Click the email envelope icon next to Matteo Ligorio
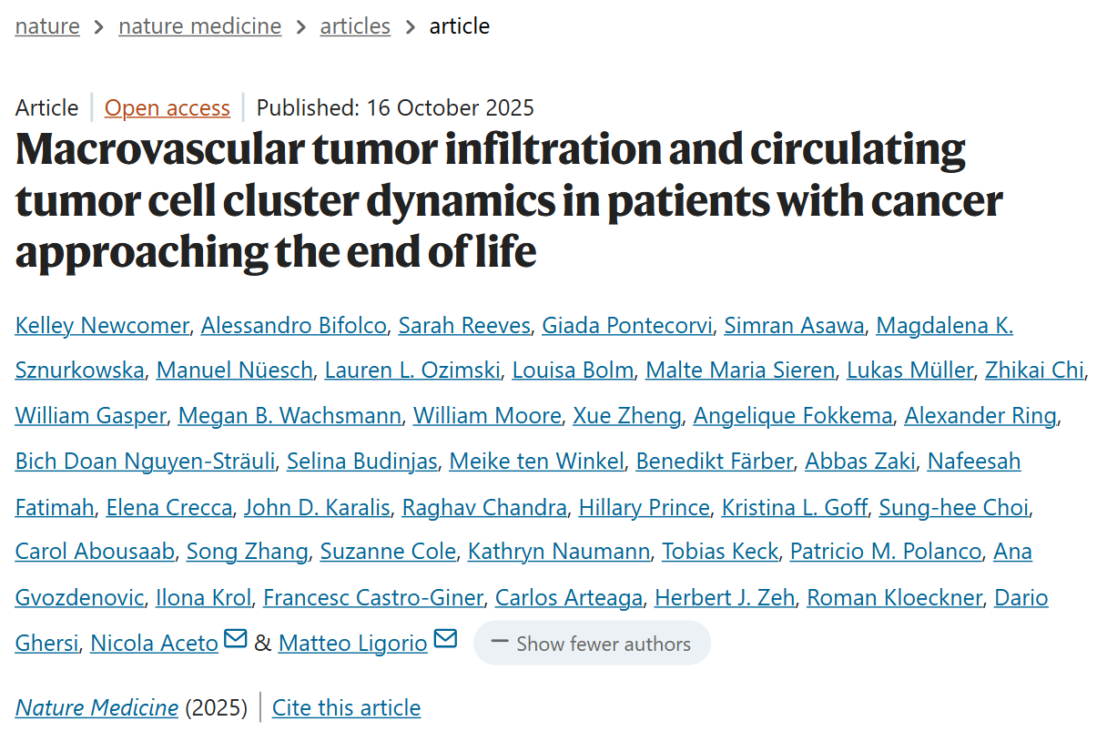 (445, 639)
